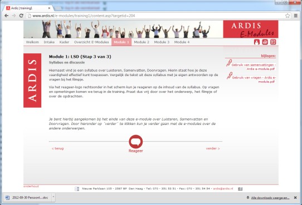Close the downloads bar
Viewport: 302px width, 205px height.
tap(295, 198)
